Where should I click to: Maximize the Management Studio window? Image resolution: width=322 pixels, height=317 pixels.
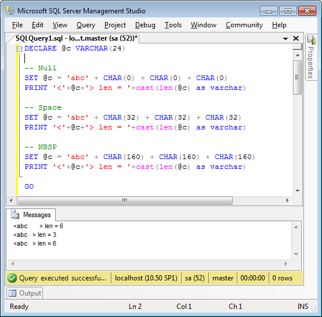pos(288,10)
